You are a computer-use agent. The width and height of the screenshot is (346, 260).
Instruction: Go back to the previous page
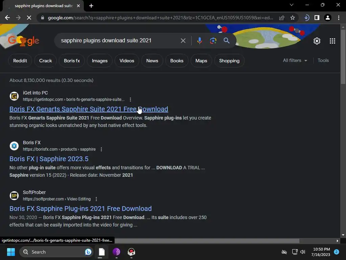(7, 18)
